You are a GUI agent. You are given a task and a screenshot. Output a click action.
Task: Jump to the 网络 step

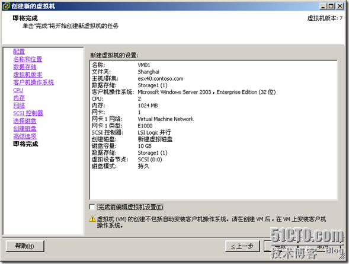click(19, 106)
